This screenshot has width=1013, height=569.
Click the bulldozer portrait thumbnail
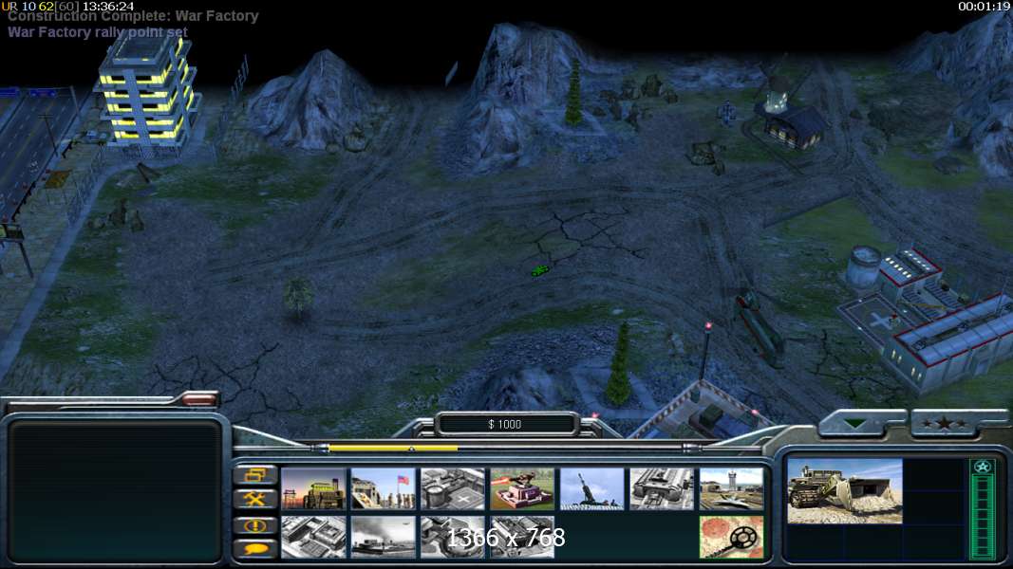tap(844, 491)
